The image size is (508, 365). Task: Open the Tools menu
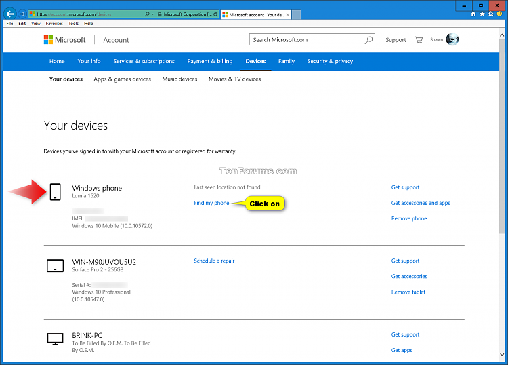point(73,23)
